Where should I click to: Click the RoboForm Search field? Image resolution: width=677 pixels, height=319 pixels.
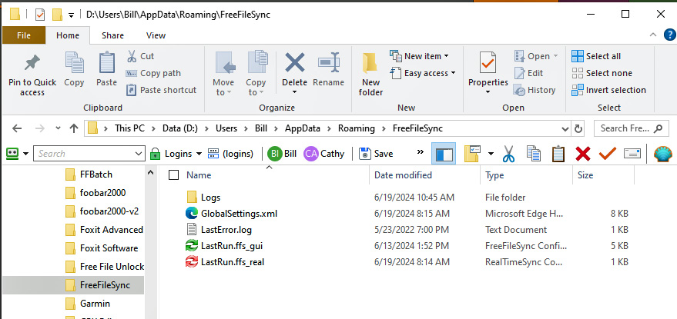[x=89, y=154]
